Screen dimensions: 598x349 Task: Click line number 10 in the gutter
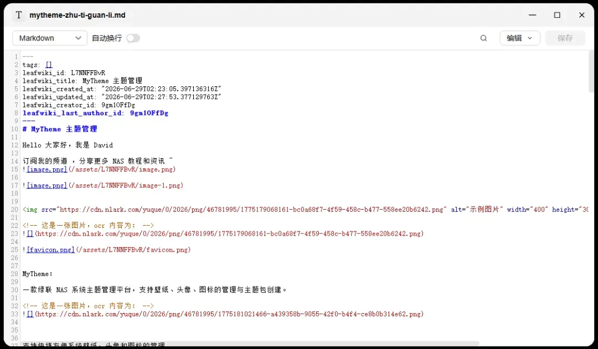[x=14, y=129]
